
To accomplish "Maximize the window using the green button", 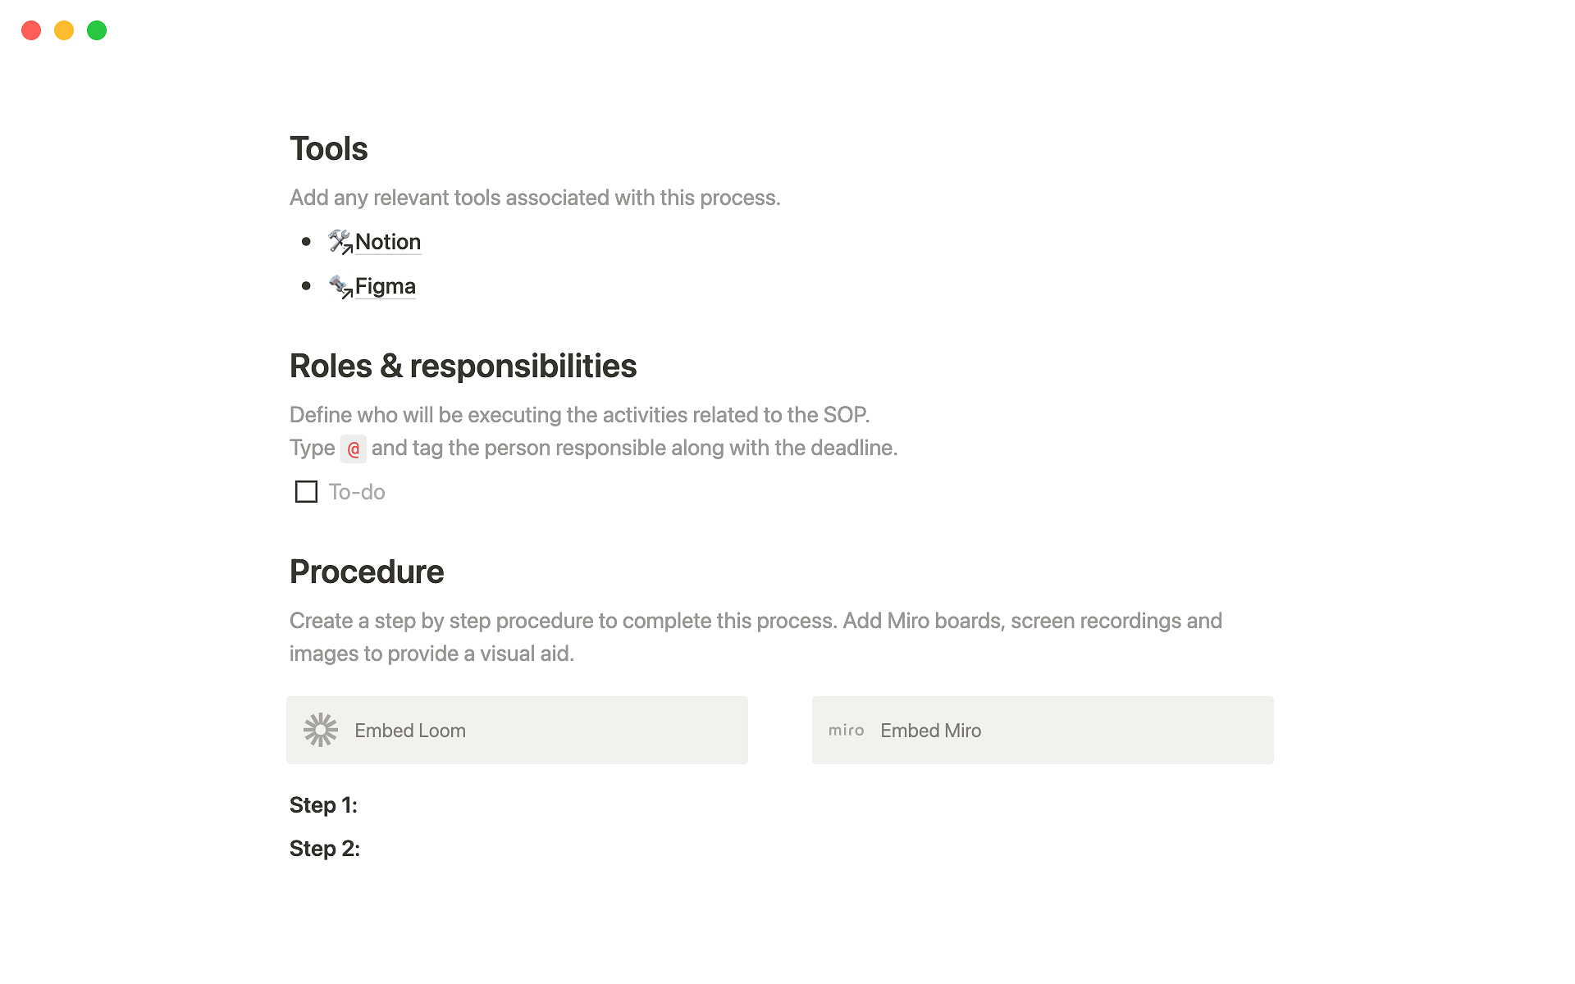I will pyautogui.click(x=97, y=30).
